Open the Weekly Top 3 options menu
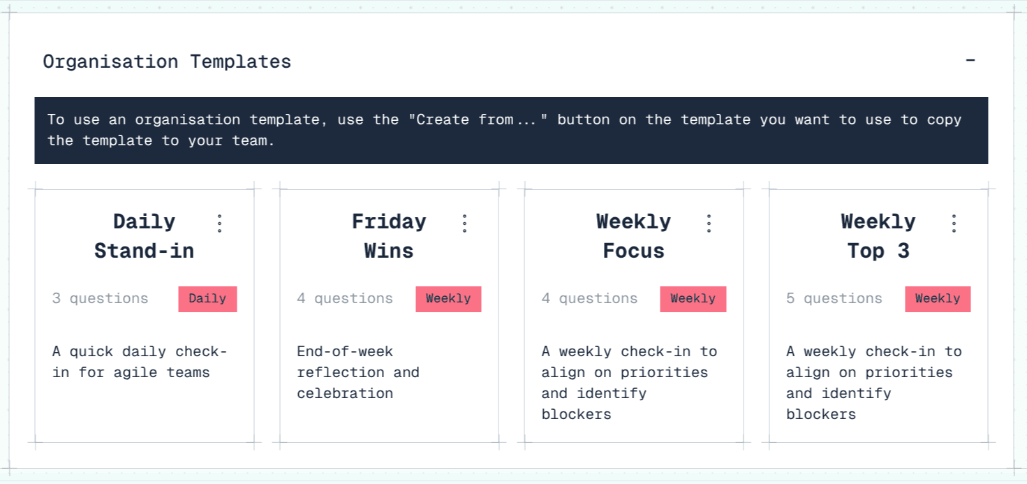The image size is (1027, 484). (954, 223)
